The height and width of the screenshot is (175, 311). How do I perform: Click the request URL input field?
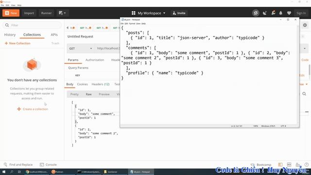(108, 49)
